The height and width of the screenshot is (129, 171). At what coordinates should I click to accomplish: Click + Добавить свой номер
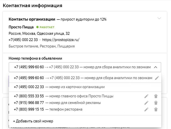coord(33,121)
